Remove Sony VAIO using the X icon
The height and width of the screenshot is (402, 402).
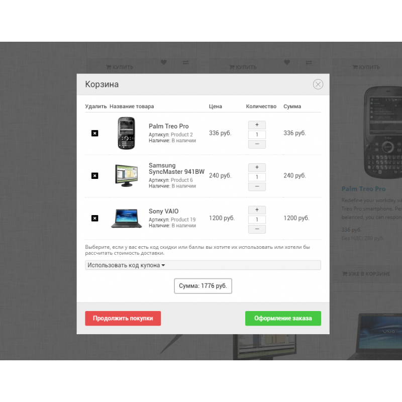click(94, 218)
